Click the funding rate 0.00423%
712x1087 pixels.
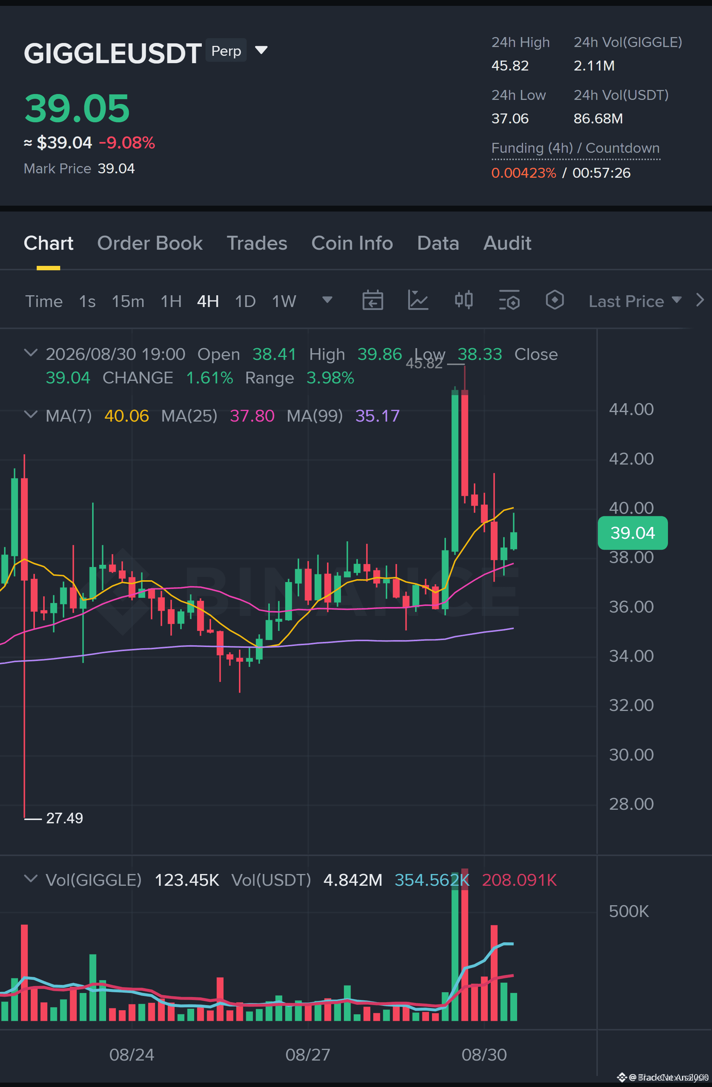tap(523, 173)
